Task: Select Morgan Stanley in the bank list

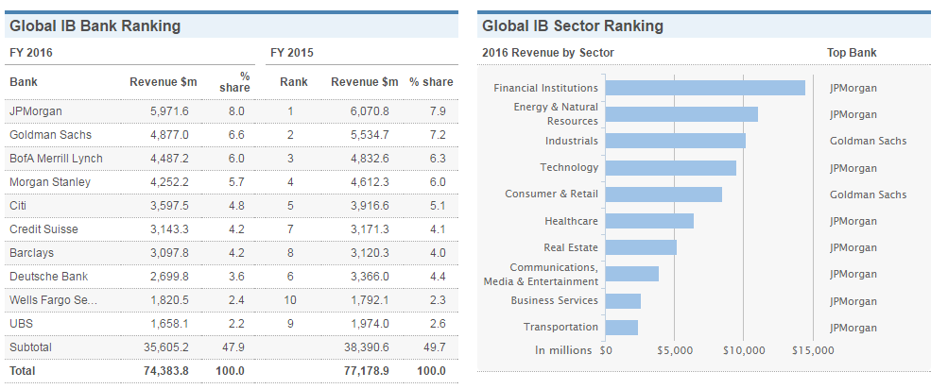Action: pyautogui.click(x=50, y=182)
